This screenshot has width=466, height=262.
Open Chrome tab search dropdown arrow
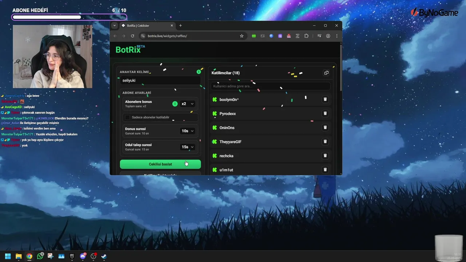(114, 25)
